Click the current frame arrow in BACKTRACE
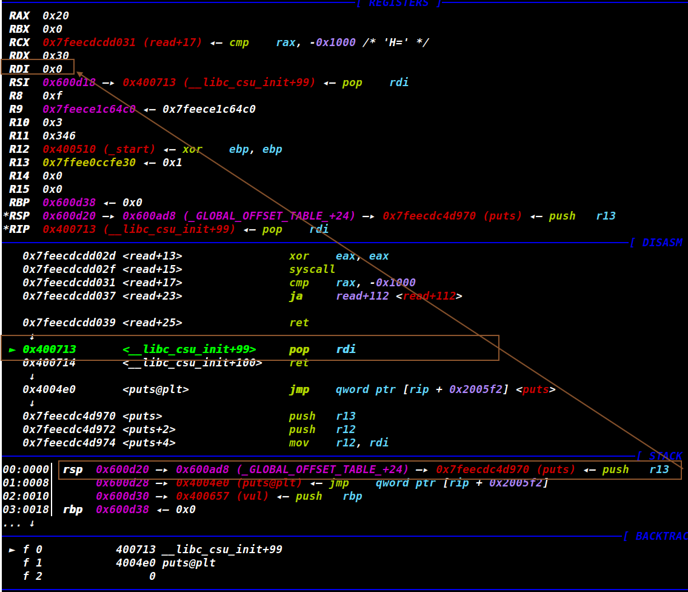This screenshot has height=592, width=688. pos(13,550)
